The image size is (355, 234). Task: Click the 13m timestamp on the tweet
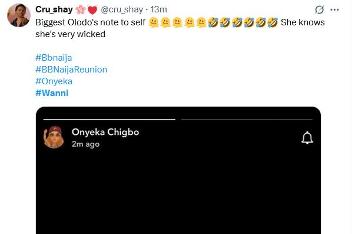[x=159, y=9]
